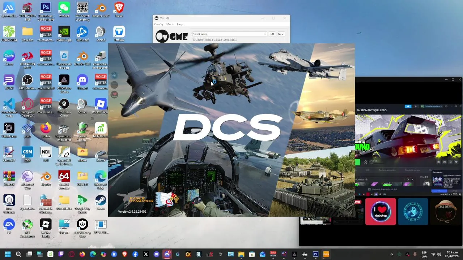This screenshot has height=260, width=463.
Task: Open the Steam desktop shortcut
Action: point(101,203)
